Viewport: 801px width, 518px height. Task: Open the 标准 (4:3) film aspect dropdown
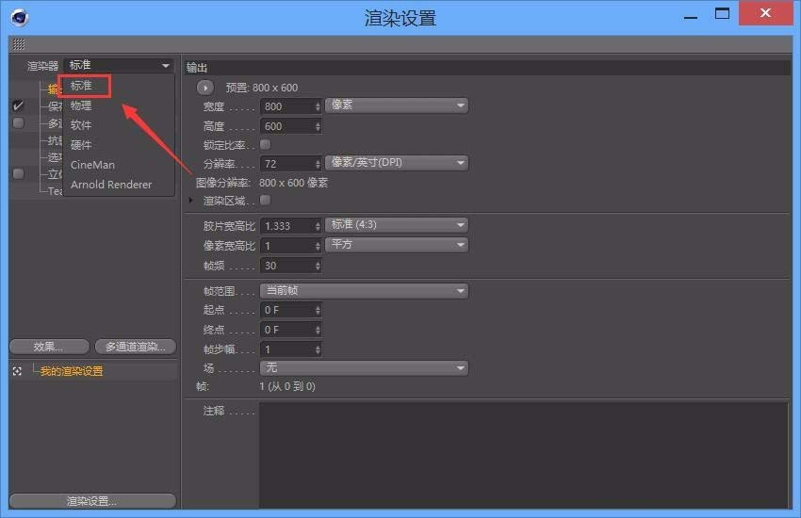pos(397,225)
